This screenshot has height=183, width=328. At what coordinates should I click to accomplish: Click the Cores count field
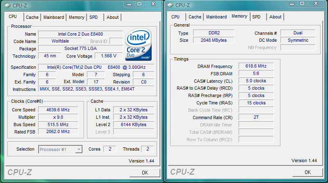click(110, 149)
